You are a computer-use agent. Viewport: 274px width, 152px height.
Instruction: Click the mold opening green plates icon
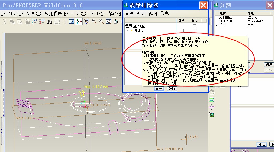click(212, 100)
